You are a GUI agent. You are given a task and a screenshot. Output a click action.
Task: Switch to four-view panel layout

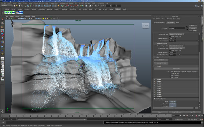click(2, 63)
